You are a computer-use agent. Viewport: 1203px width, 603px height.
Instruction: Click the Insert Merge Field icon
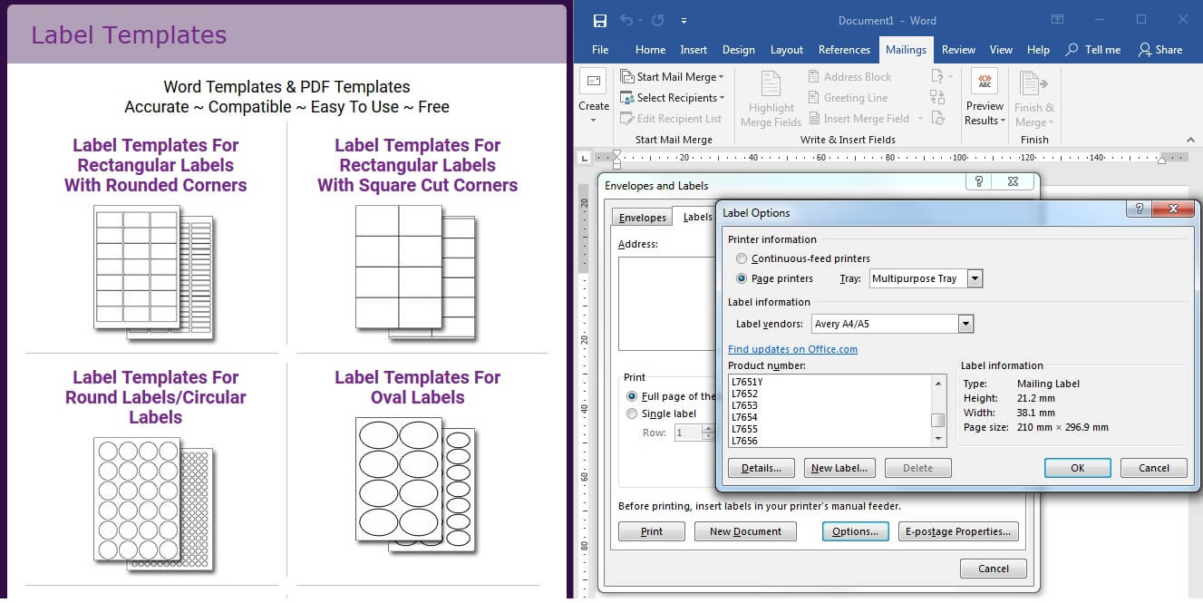coord(814,119)
